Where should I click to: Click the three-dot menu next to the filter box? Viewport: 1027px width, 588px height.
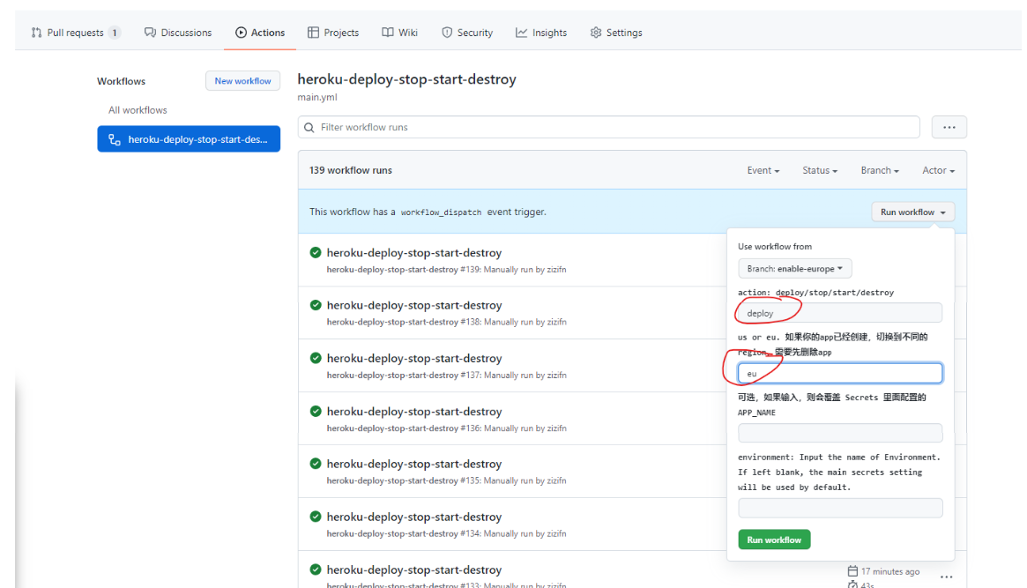949,128
